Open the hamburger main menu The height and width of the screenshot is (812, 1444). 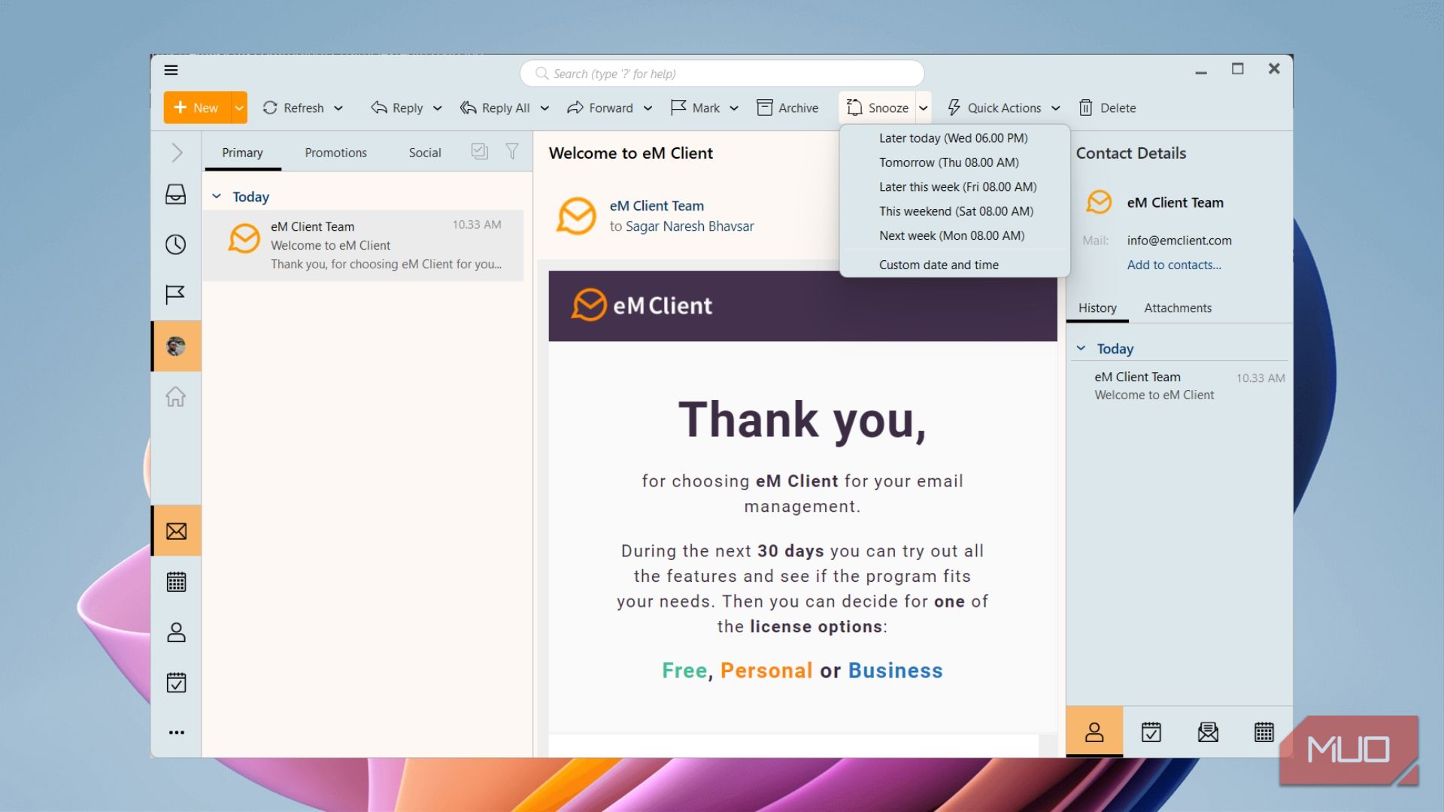click(171, 70)
